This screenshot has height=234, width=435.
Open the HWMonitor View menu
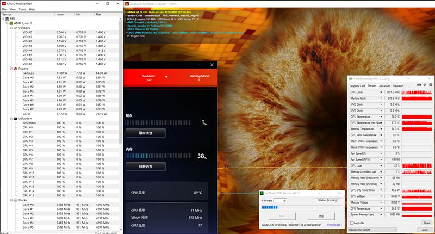point(13,9)
